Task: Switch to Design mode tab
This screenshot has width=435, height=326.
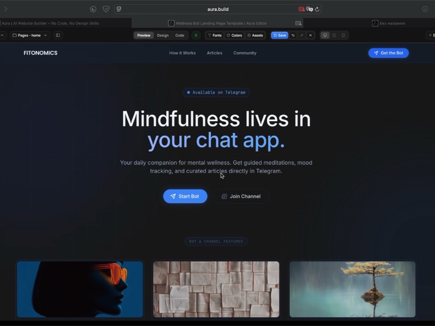Action: point(163,35)
